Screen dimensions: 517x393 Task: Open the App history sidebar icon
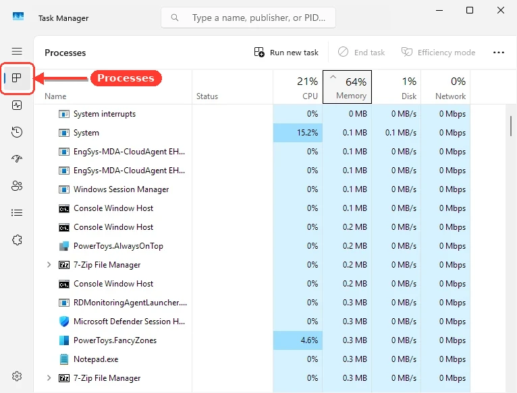click(17, 131)
